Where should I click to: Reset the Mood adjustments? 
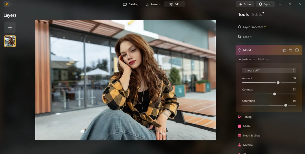click(291, 50)
